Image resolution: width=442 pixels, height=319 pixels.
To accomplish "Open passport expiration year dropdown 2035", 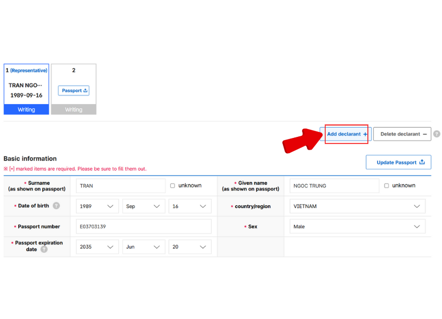I will click(x=97, y=247).
